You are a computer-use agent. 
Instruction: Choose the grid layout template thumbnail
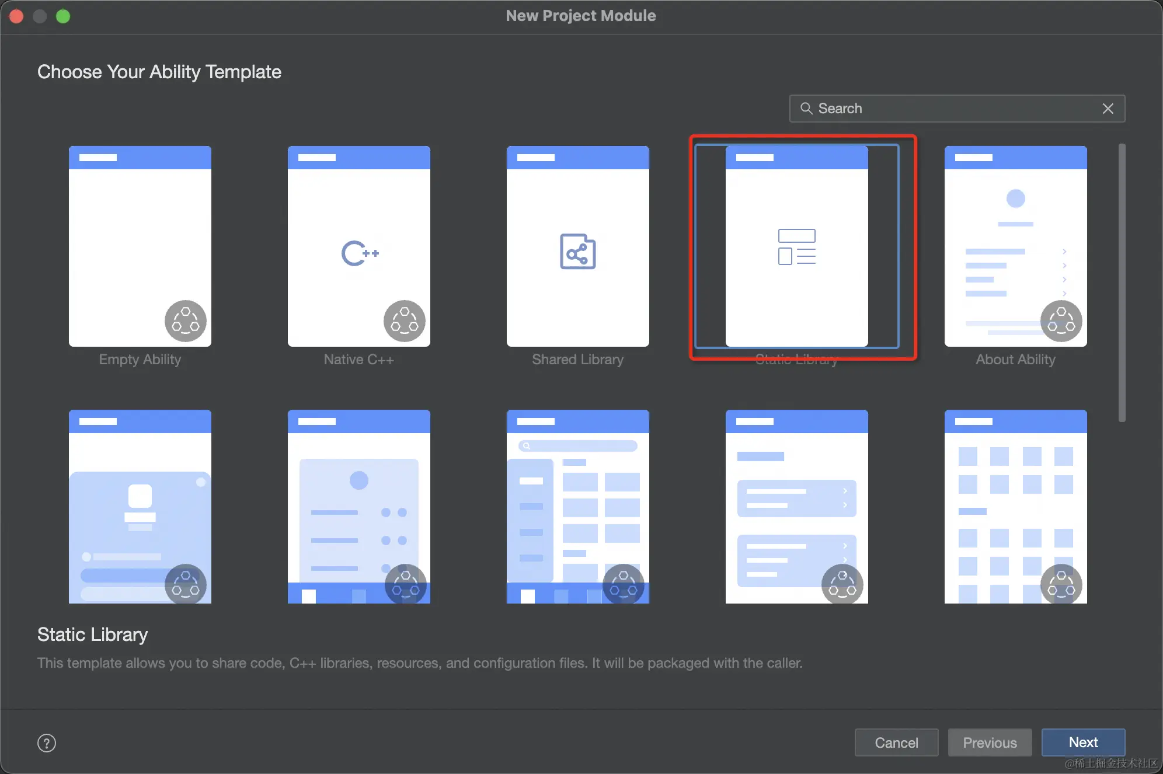1015,507
